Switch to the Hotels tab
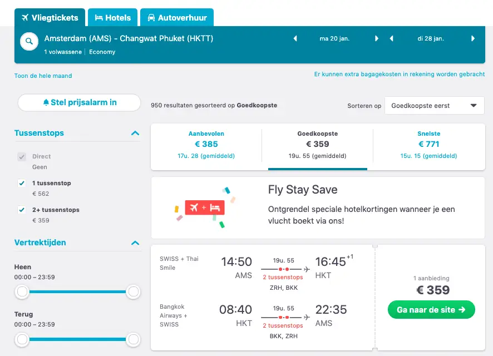This screenshot has width=493, height=356. 112,18
